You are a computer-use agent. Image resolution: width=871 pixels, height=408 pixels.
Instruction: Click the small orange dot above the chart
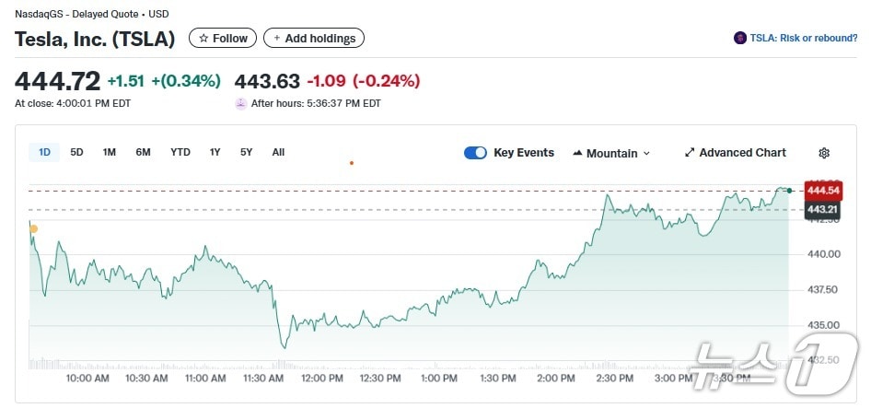click(x=352, y=163)
